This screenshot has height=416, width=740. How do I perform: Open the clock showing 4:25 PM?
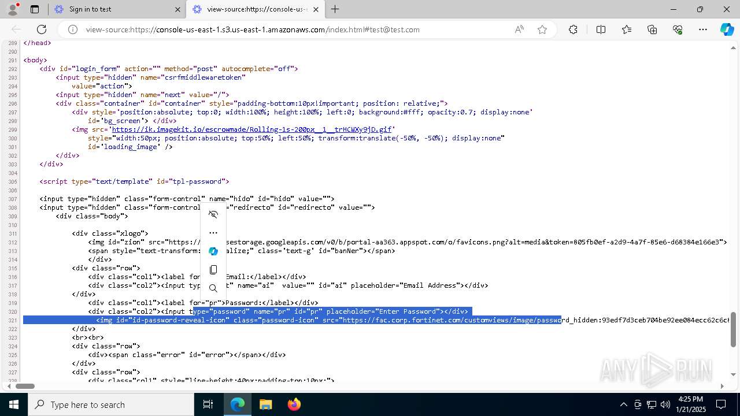pos(690,404)
